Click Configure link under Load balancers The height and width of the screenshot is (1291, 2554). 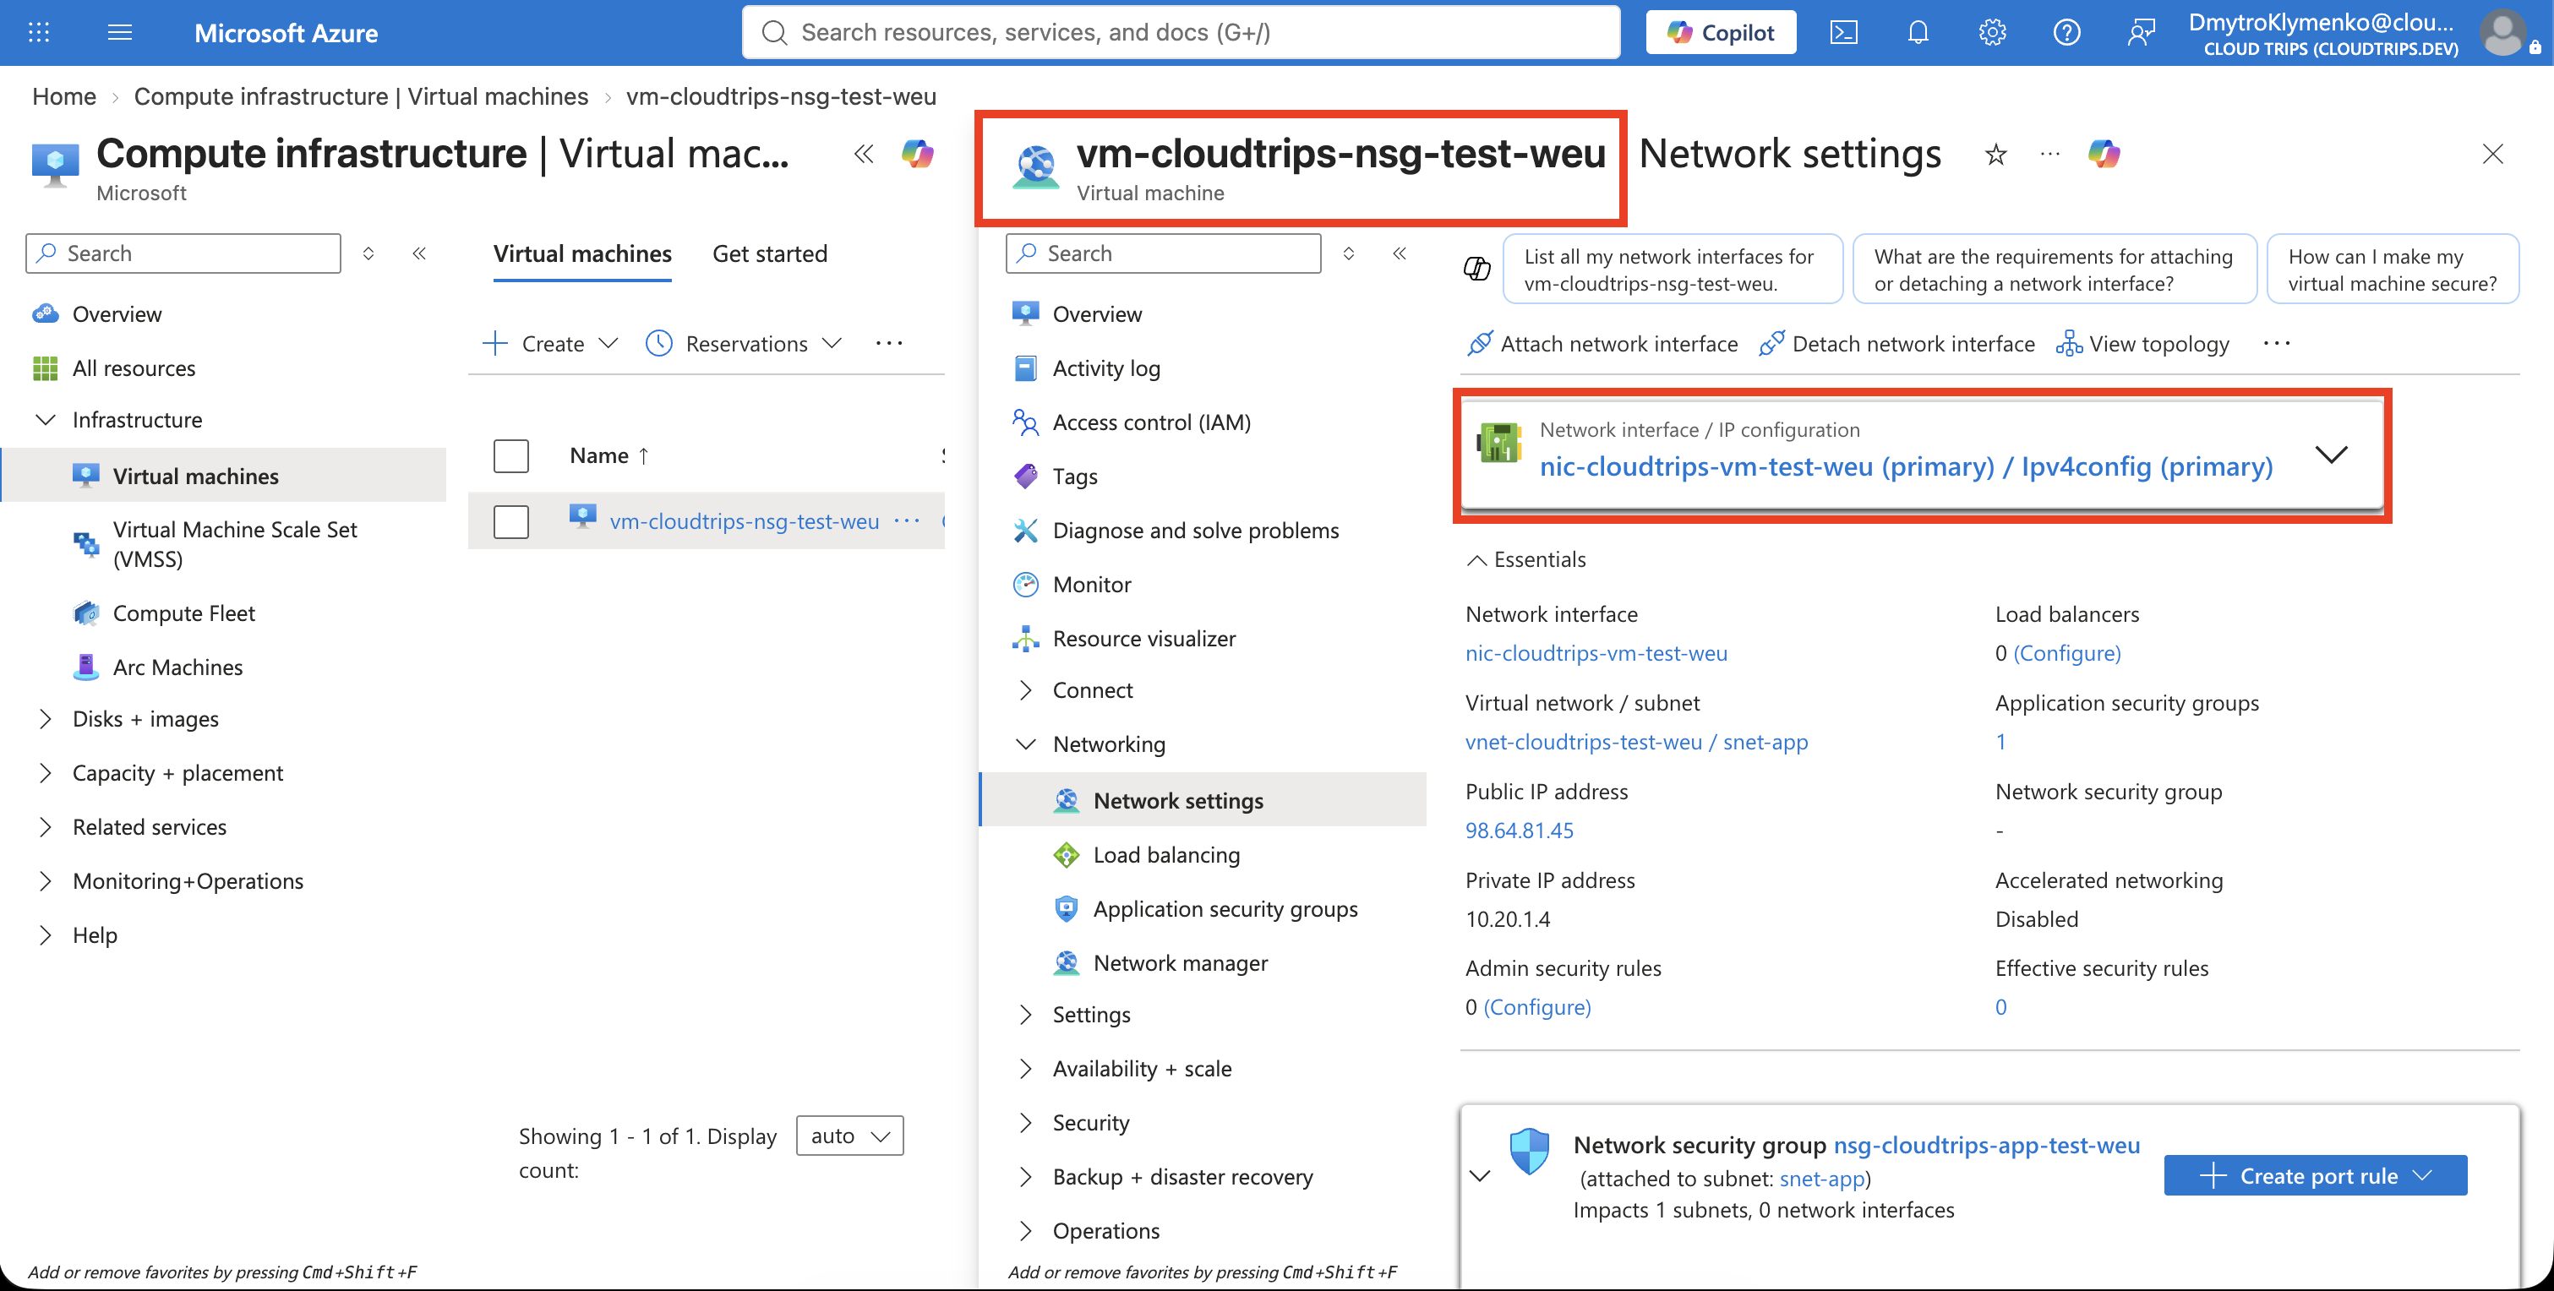tap(2066, 653)
